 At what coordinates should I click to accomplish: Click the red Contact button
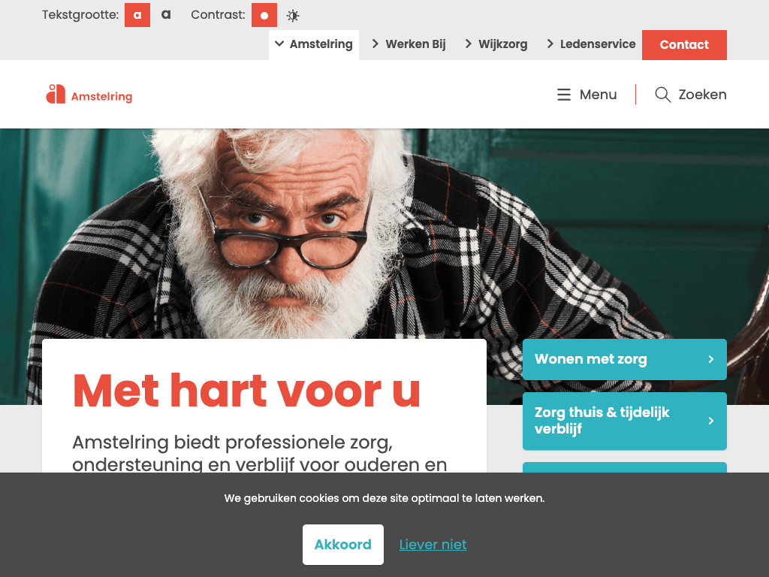coord(684,44)
